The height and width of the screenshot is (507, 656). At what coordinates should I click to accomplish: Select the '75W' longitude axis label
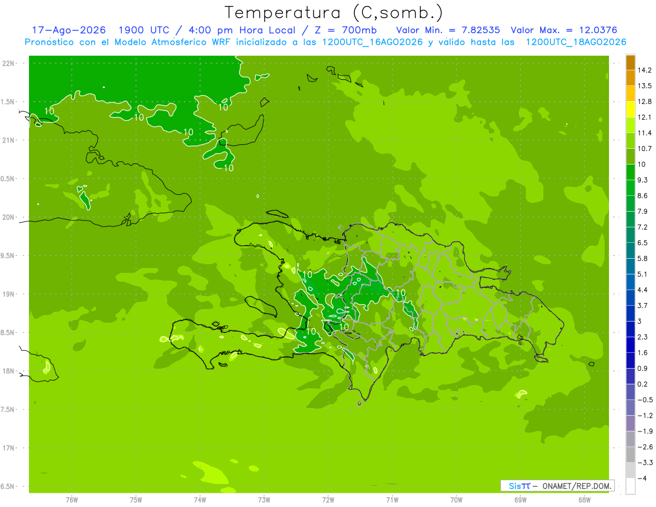(136, 500)
